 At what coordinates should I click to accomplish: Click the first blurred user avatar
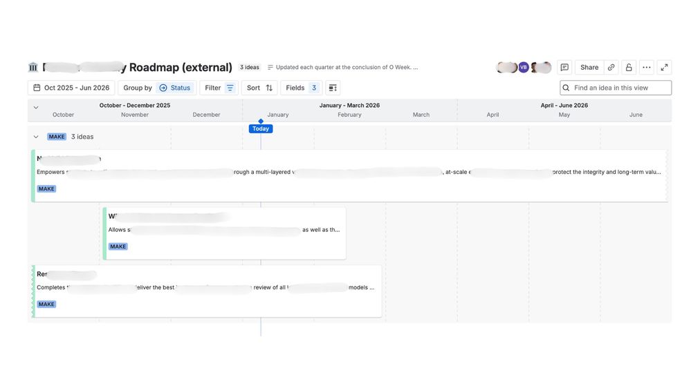pyautogui.click(x=507, y=67)
